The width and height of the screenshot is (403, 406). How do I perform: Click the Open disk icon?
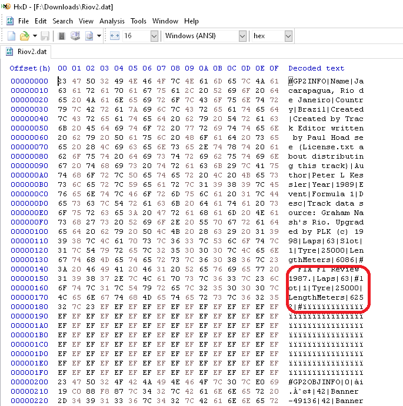(x=75, y=36)
